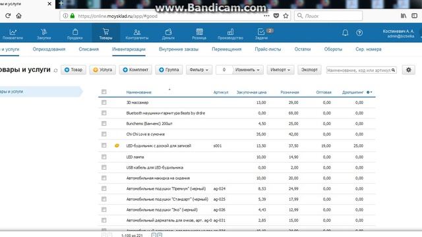The height and width of the screenshot is (237, 422).
Task: Open the LED-будильник с доской для записей item
Action: tap(159, 145)
